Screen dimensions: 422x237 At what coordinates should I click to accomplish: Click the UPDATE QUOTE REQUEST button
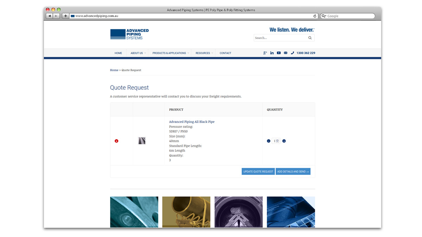pos(258,171)
